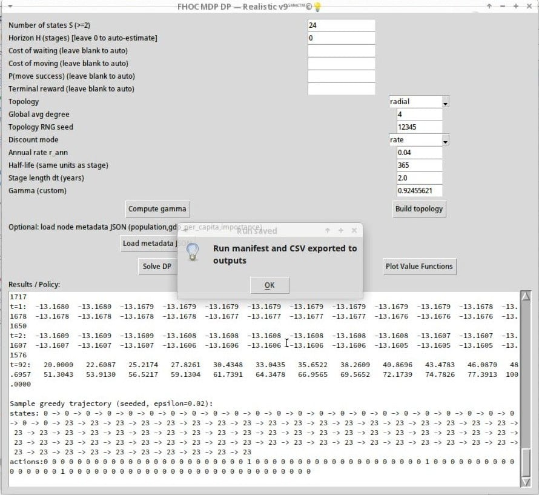Click the results scrollbar thumb
The height and width of the screenshot is (495, 539).
tap(526, 463)
